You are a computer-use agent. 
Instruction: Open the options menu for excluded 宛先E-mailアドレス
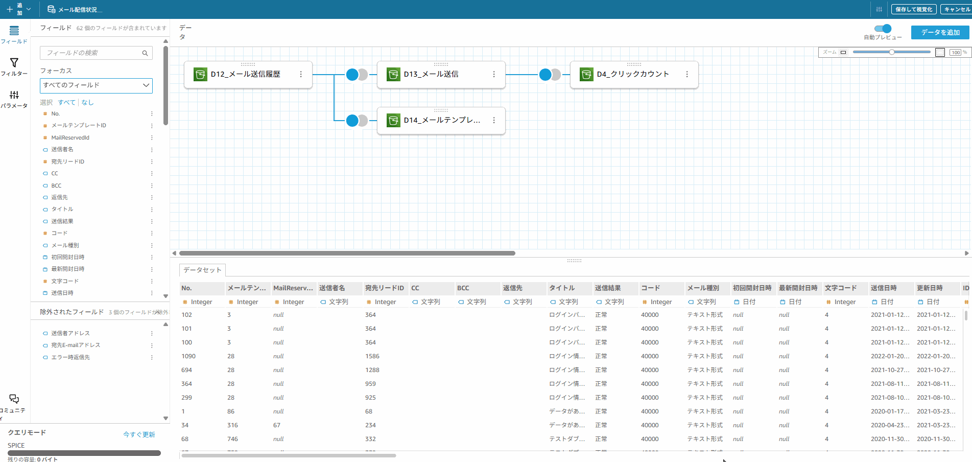[x=152, y=345]
